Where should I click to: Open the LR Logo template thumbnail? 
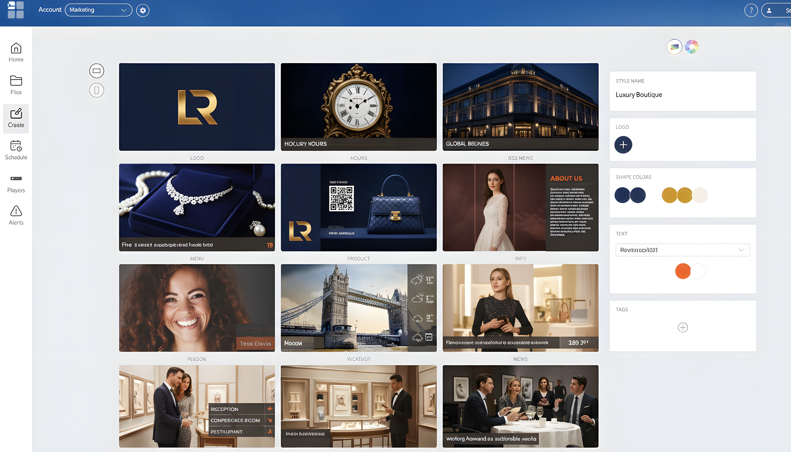[197, 107]
